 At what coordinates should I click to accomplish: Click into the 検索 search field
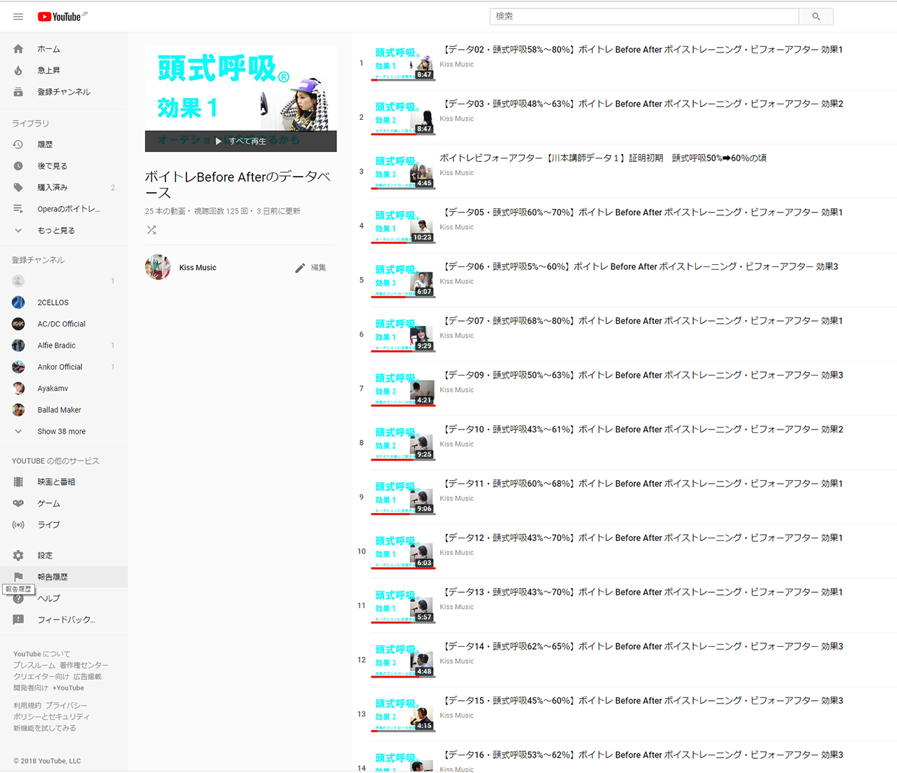[x=644, y=16]
